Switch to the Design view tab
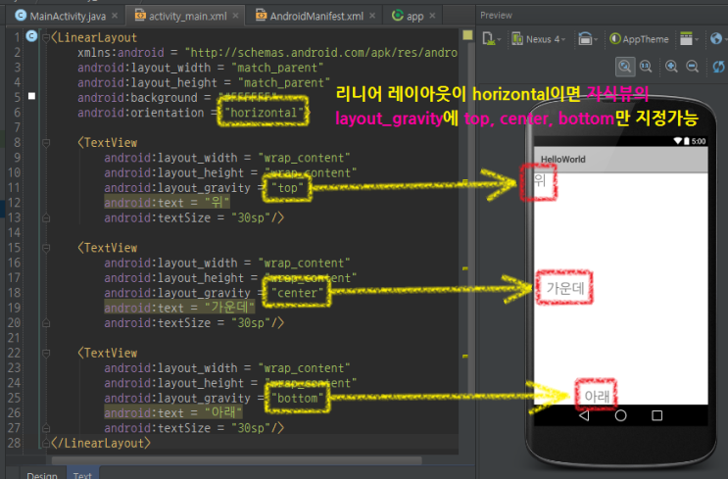 [42, 474]
